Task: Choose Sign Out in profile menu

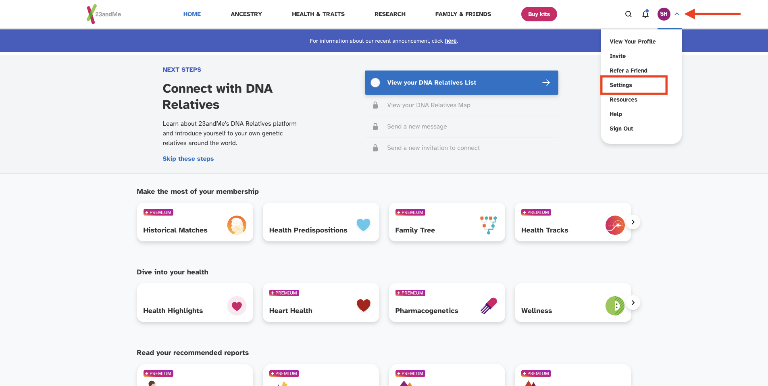Action: click(621, 129)
